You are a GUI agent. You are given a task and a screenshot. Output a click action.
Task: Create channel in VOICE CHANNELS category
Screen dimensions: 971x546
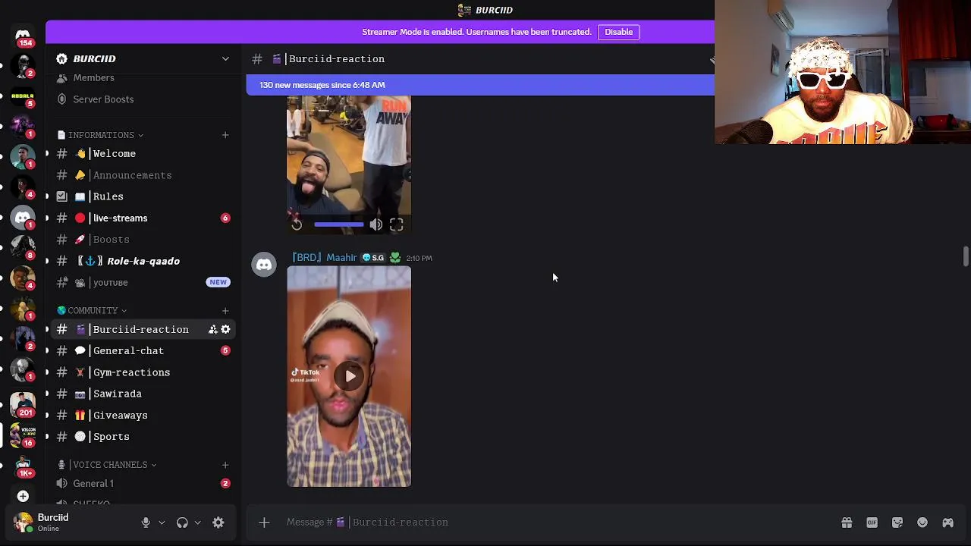click(225, 464)
